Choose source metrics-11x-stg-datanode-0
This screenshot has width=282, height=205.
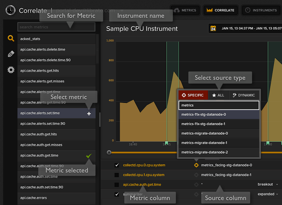click(219, 115)
